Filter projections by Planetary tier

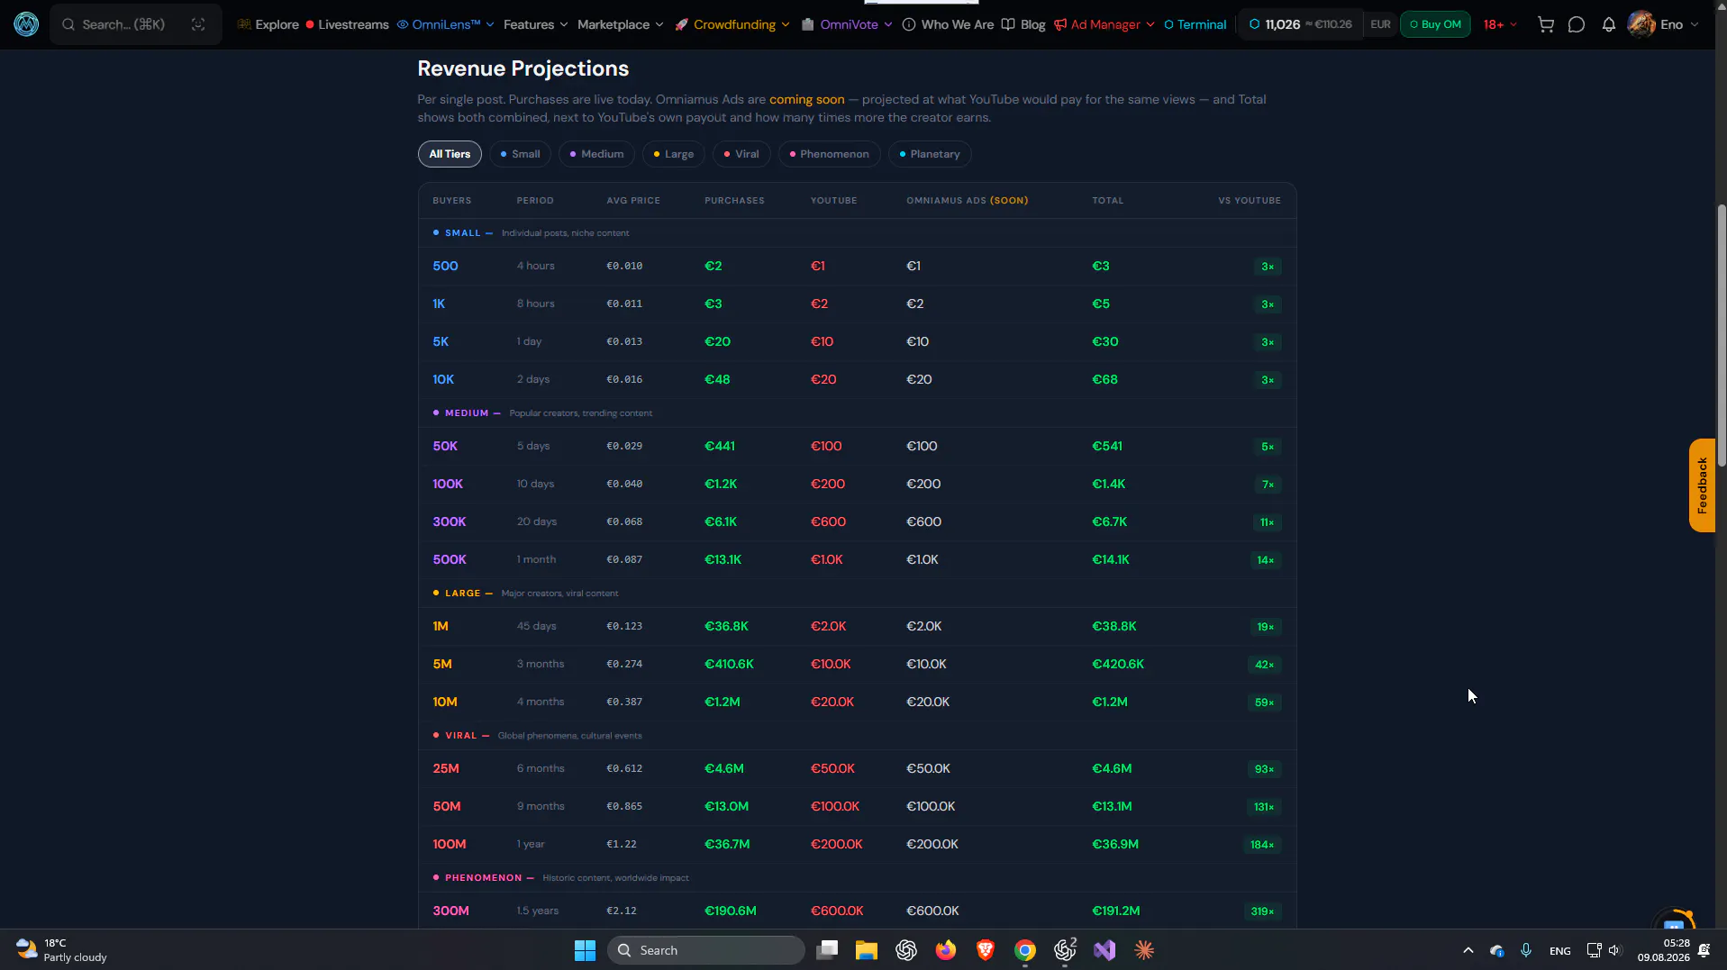point(930,154)
